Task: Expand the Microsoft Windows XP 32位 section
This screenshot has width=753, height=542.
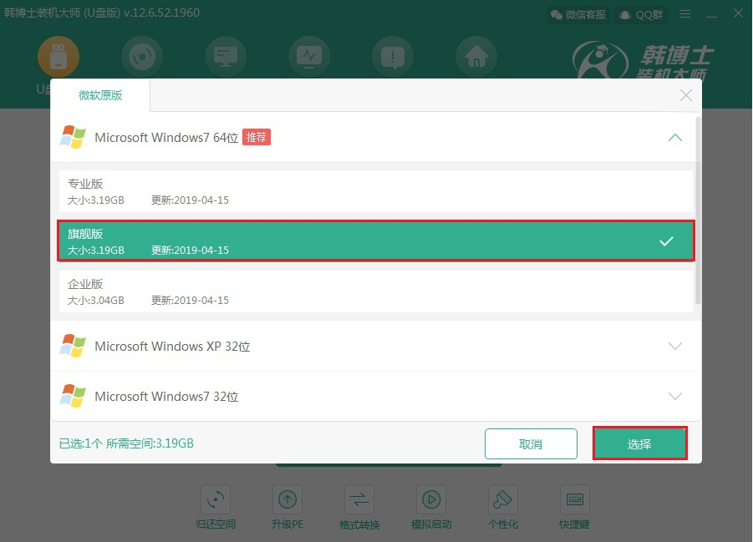Action: [675, 347]
